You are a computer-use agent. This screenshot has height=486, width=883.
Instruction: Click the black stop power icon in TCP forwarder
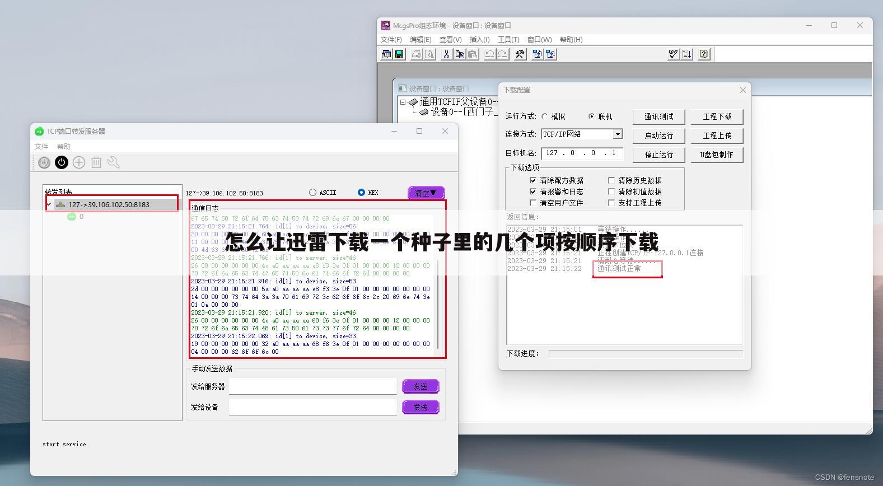pos(62,162)
